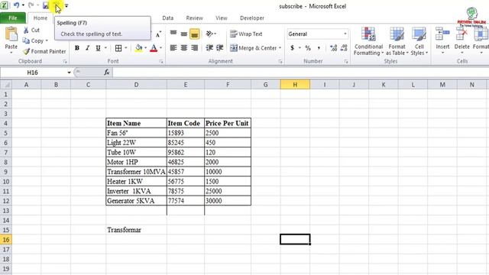Set Bottom Align vertical alignment
The image size is (489, 275).
(194, 34)
